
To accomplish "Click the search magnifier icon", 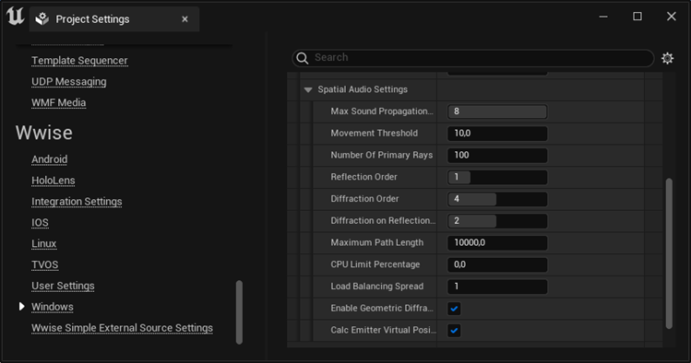I will click(x=303, y=58).
